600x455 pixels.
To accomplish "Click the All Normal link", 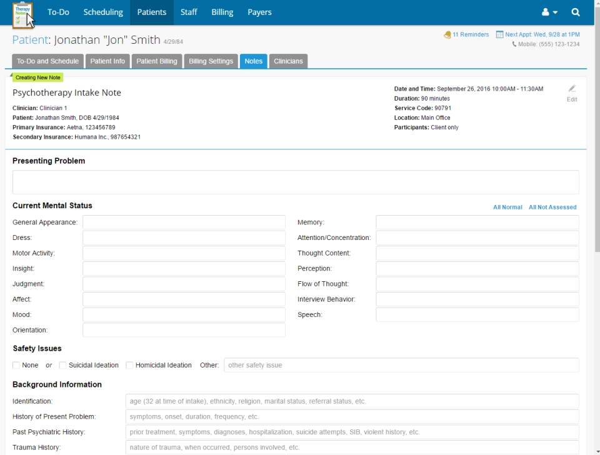I will tap(507, 207).
